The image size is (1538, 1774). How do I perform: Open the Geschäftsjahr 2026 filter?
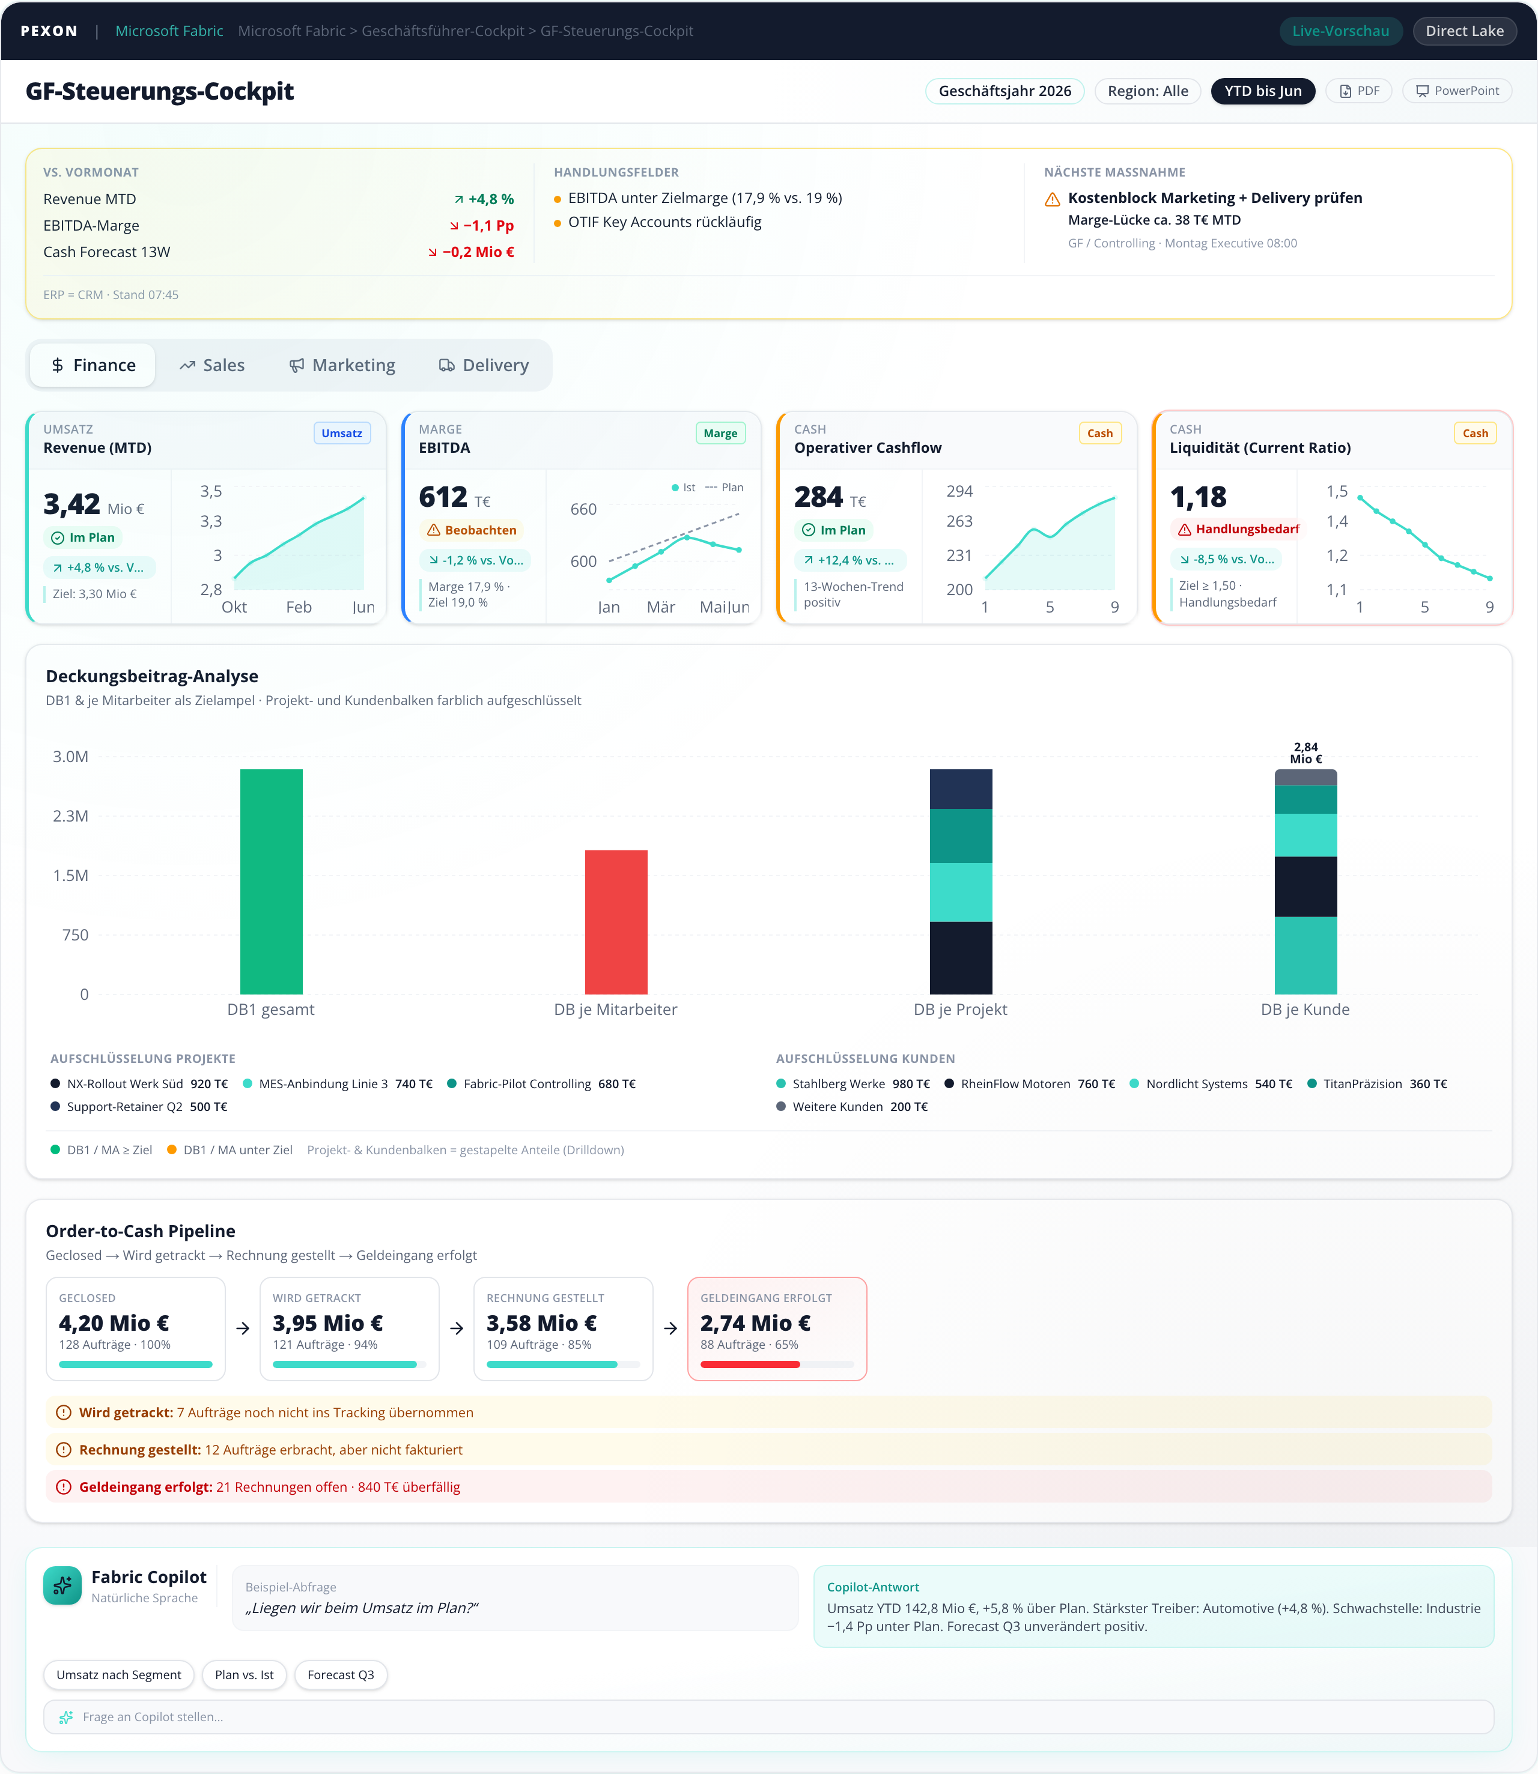click(x=1004, y=91)
